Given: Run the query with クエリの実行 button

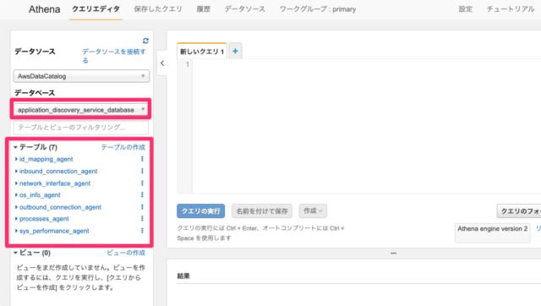Looking at the screenshot, I should click(x=201, y=211).
